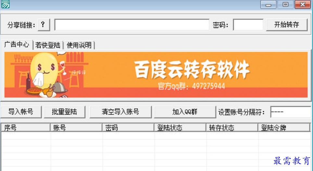Close the window
Viewport: 313px width, 171px height.
[x=303, y=5]
